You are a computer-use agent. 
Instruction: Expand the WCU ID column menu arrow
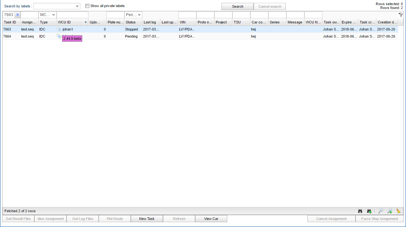(86, 22)
